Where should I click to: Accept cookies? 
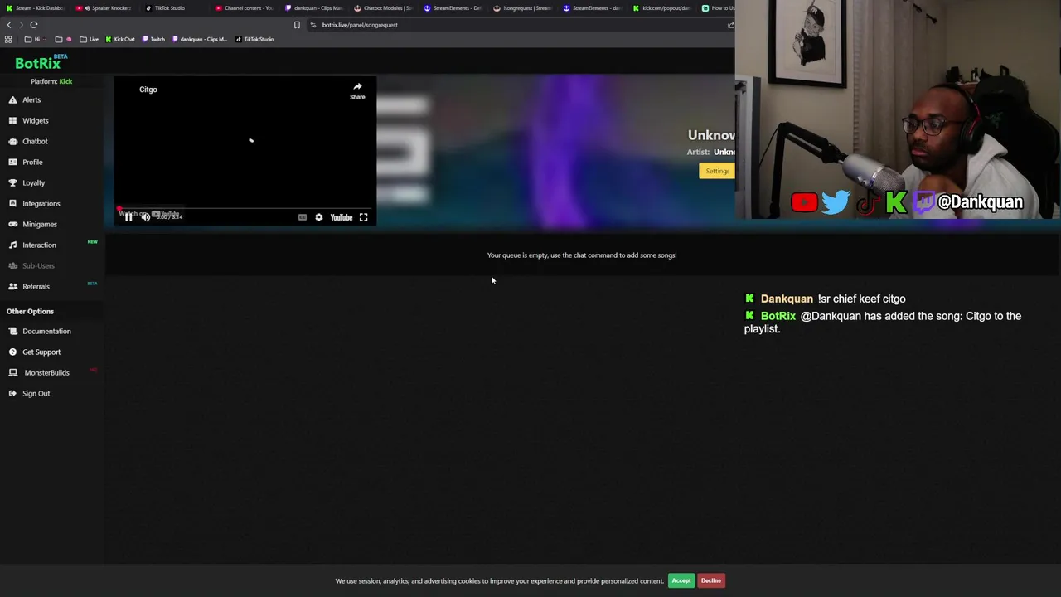click(x=681, y=580)
